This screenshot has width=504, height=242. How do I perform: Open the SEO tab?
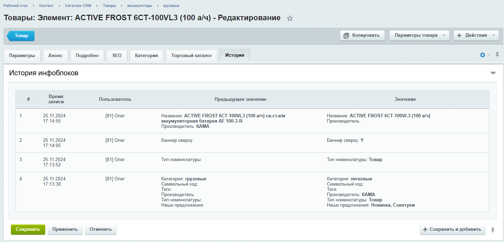click(117, 55)
